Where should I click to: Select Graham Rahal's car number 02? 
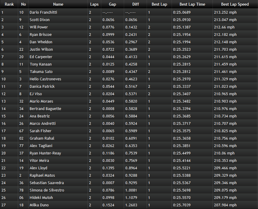tap(22, 138)
